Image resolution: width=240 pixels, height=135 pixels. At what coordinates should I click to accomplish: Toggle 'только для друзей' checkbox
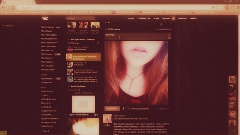click(x=127, y=109)
